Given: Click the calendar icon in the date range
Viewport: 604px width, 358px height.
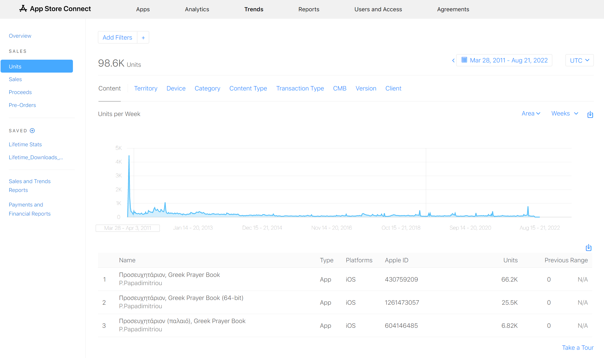Looking at the screenshot, I should click(x=464, y=60).
